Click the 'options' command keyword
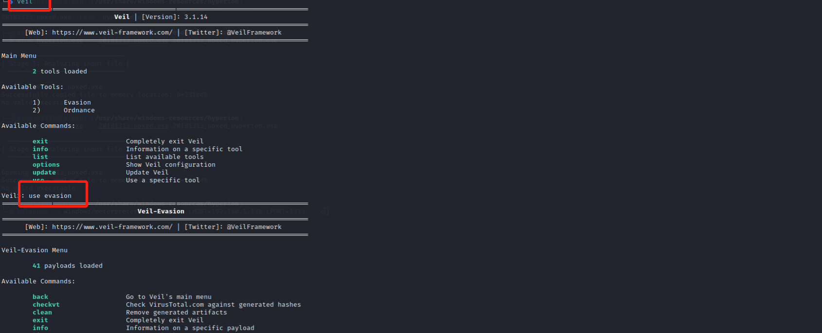The width and height of the screenshot is (822, 333). tap(46, 165)
